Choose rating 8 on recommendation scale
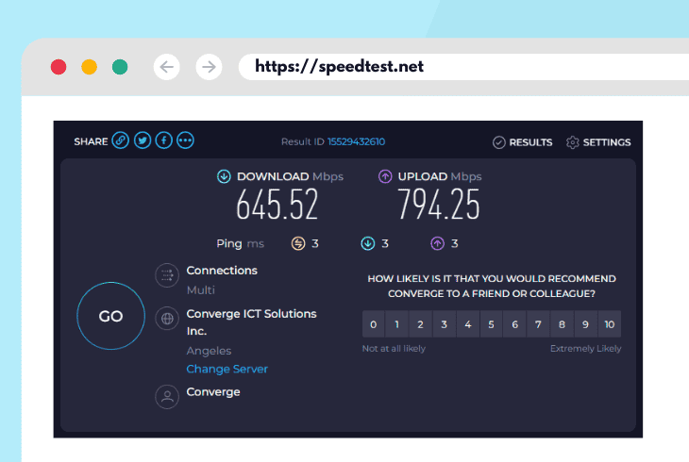The width and height of the screenshot is (689, 462). click(562, 324)
